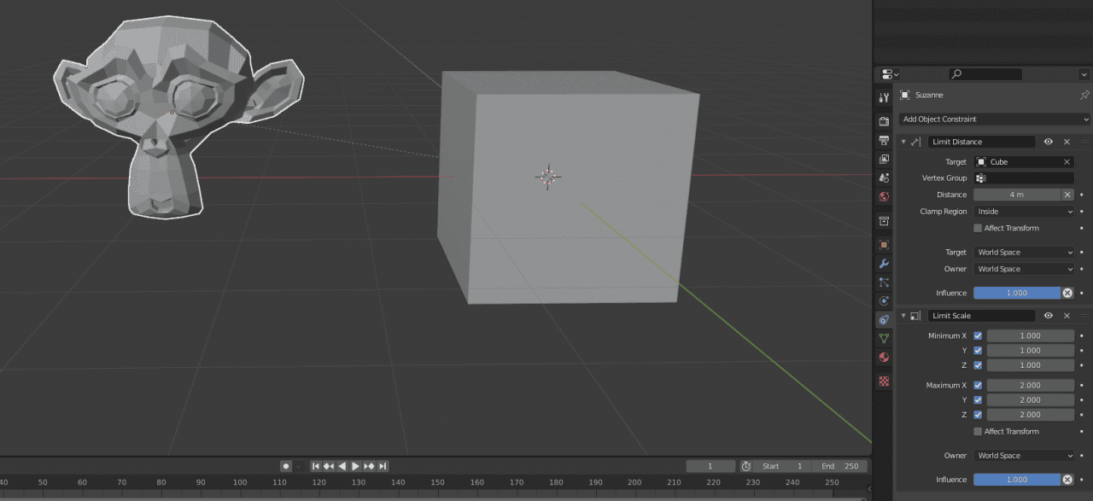Open the green Object Data Properties tab
The image size is (1093, 501).
click(x=884, y=338)
